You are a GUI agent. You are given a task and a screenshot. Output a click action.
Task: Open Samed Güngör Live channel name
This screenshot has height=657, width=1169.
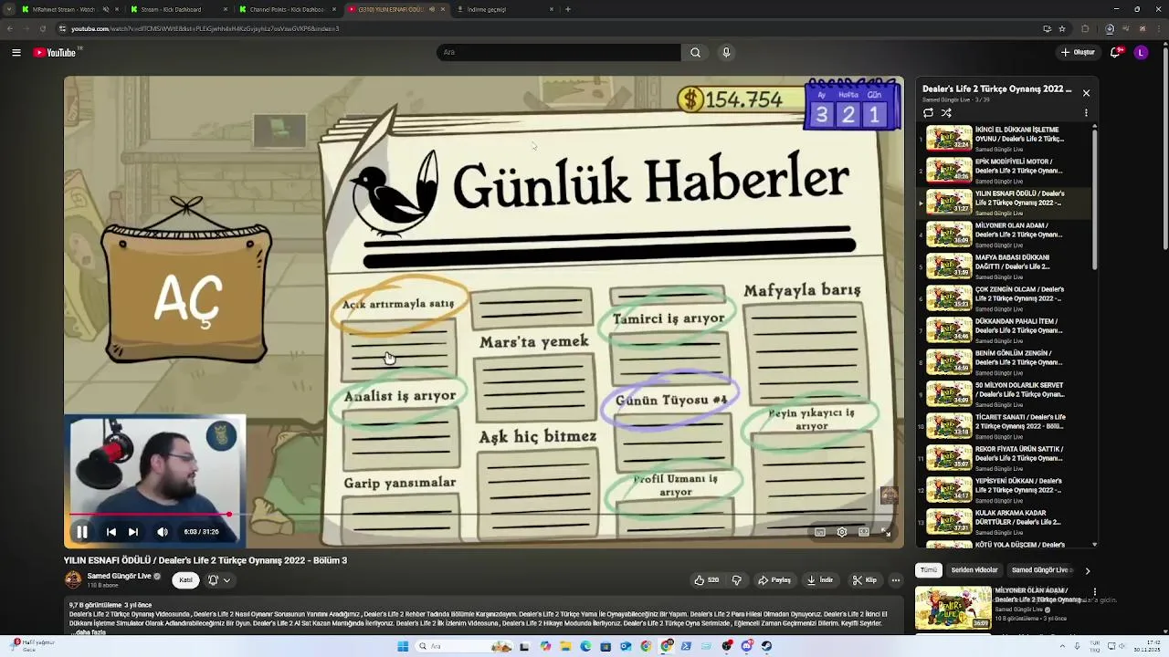119,576
